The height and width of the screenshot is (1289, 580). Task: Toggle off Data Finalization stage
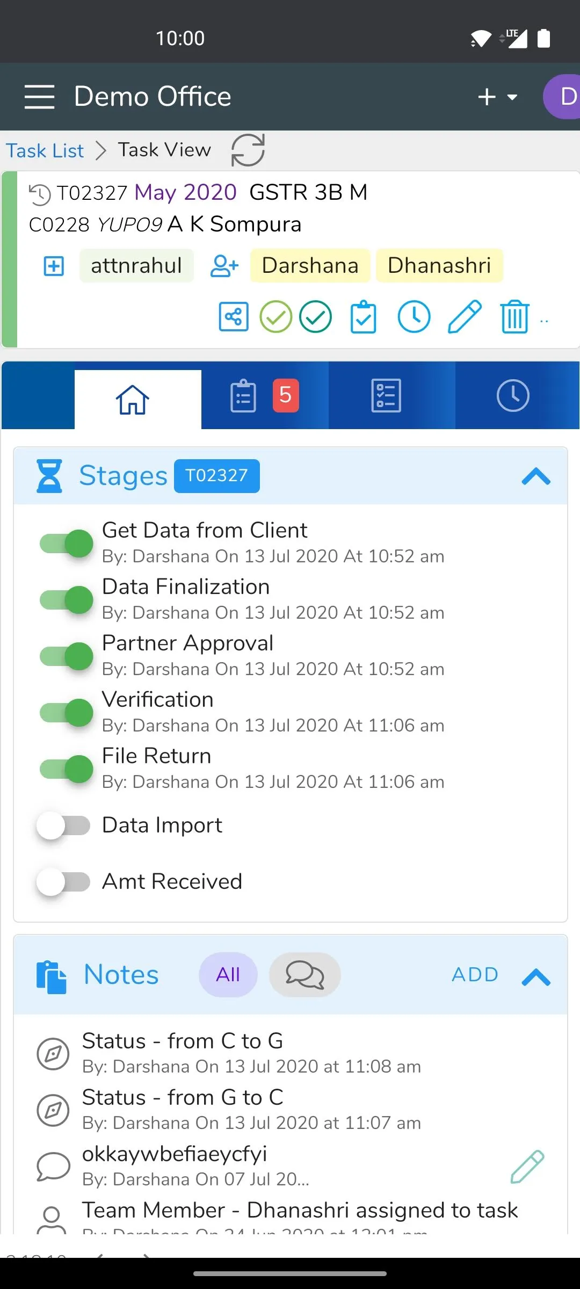(67, 600)
